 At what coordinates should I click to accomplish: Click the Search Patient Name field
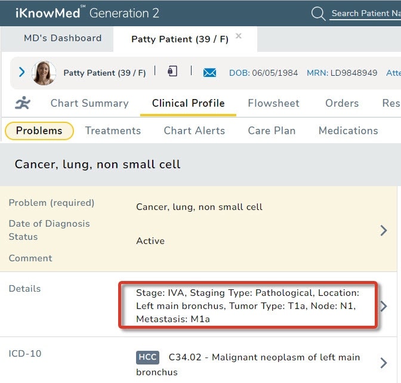pyautogui.click(x=365, y=13)
